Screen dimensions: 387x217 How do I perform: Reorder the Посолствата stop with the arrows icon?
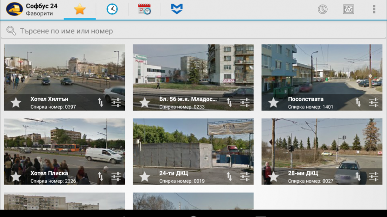coord(358,102)
